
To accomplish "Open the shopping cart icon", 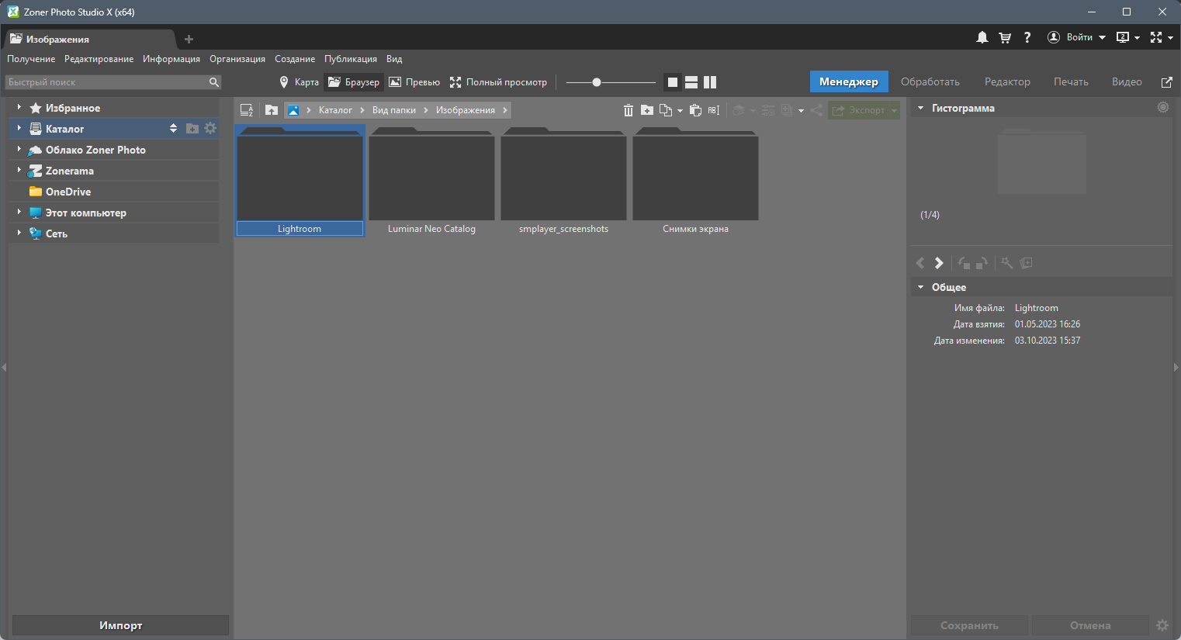I will [x=1004, y=36].
